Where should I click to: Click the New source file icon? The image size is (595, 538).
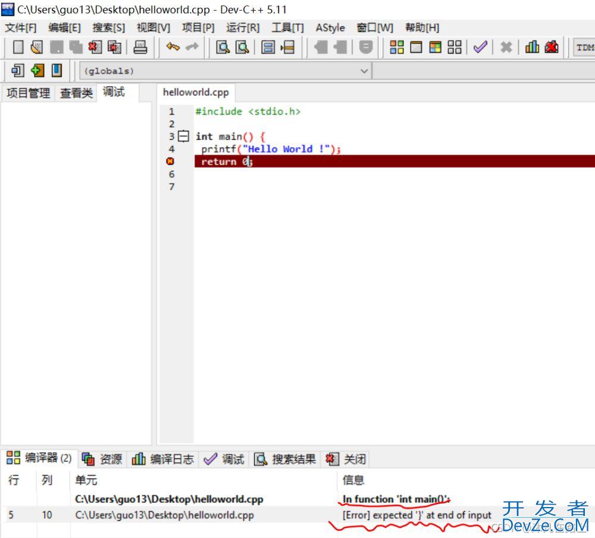(x=18, y=47)
